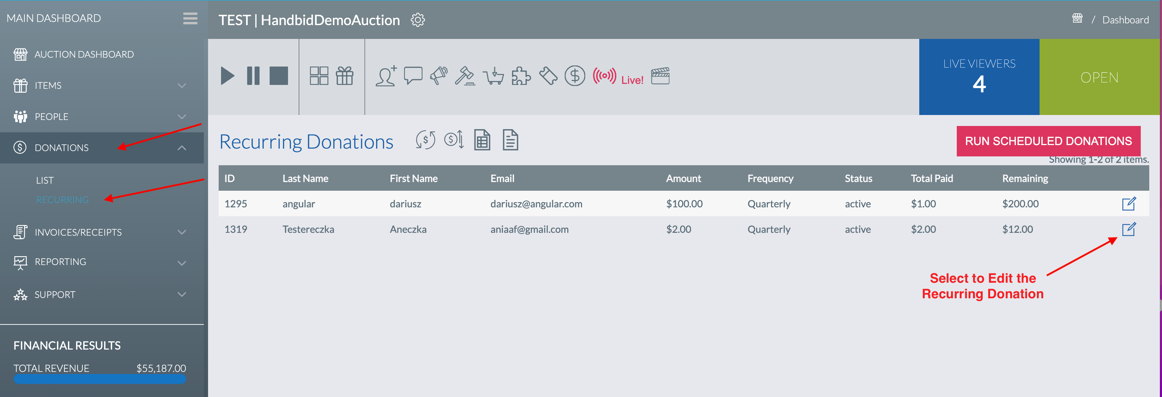Click email aniaaf@gmail.com

[530, 229]
